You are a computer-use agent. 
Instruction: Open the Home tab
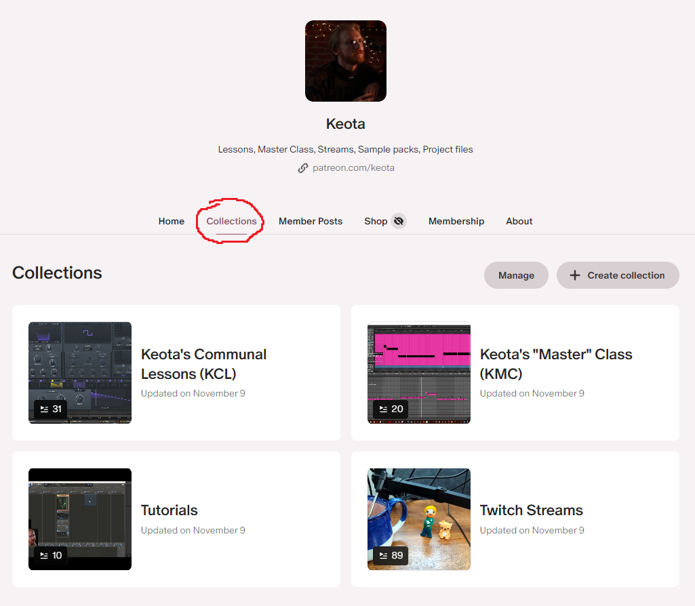pyautogui.click(x=171, y=221)
